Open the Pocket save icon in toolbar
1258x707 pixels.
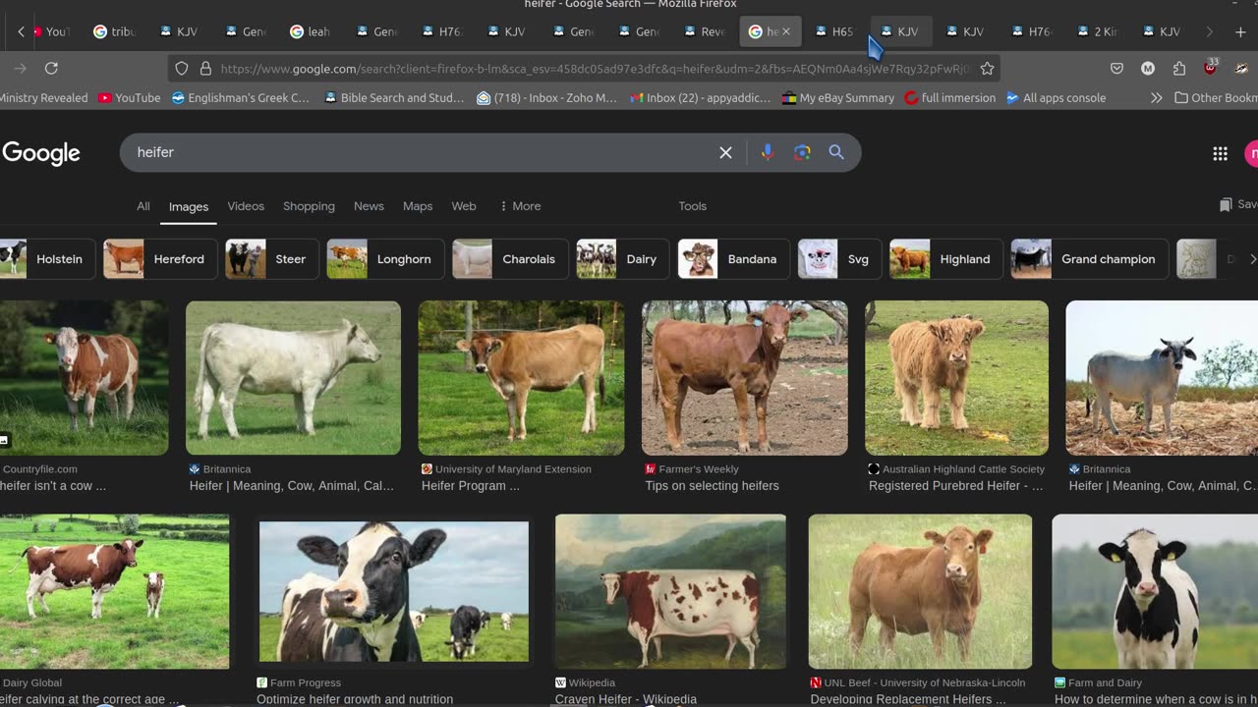(x=1116, y=69)
